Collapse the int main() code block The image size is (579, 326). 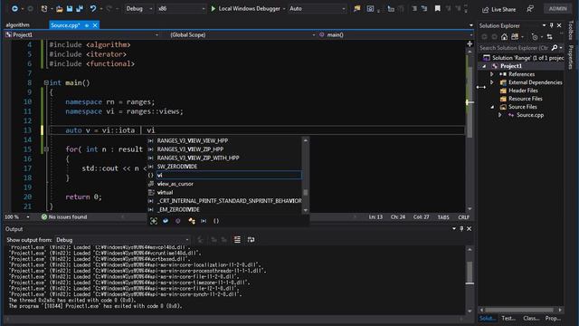46,82
